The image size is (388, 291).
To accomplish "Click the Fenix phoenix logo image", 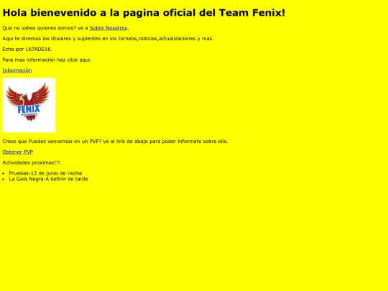I will tap(29, 105).
